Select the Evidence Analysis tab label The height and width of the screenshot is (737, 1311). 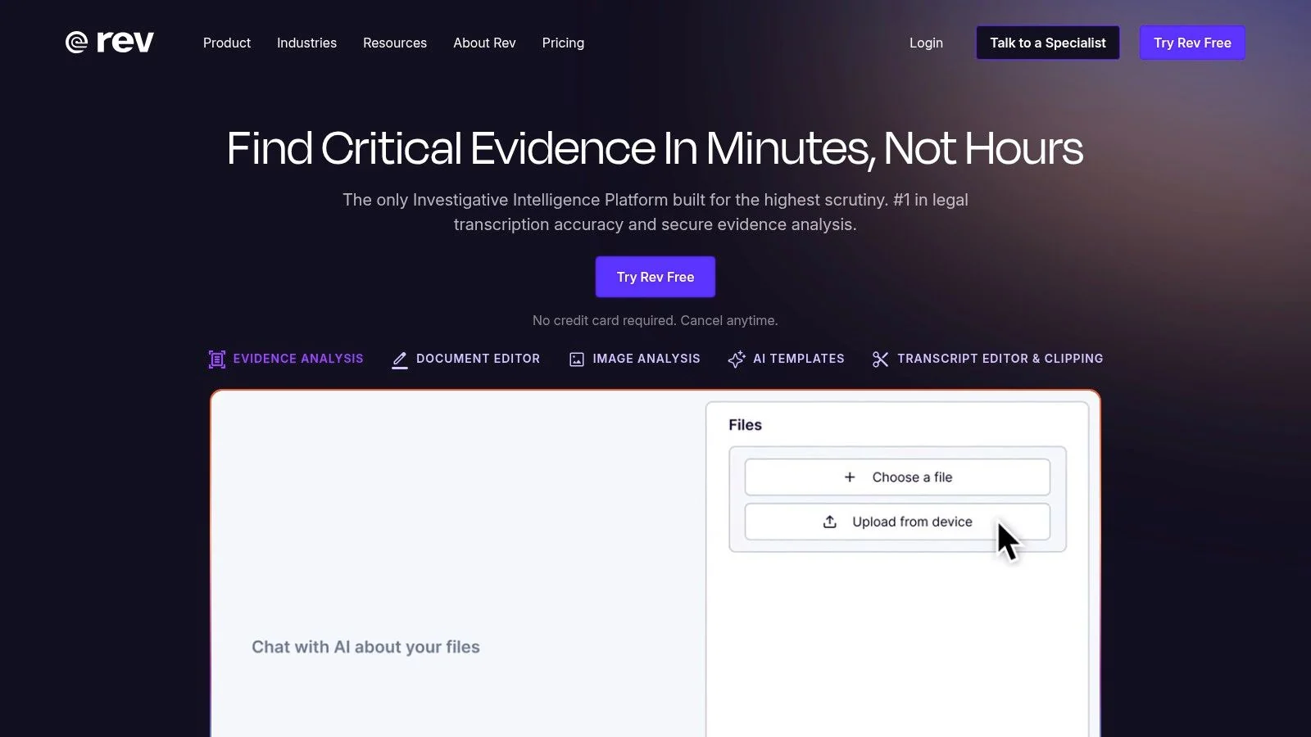pos(298,359)
